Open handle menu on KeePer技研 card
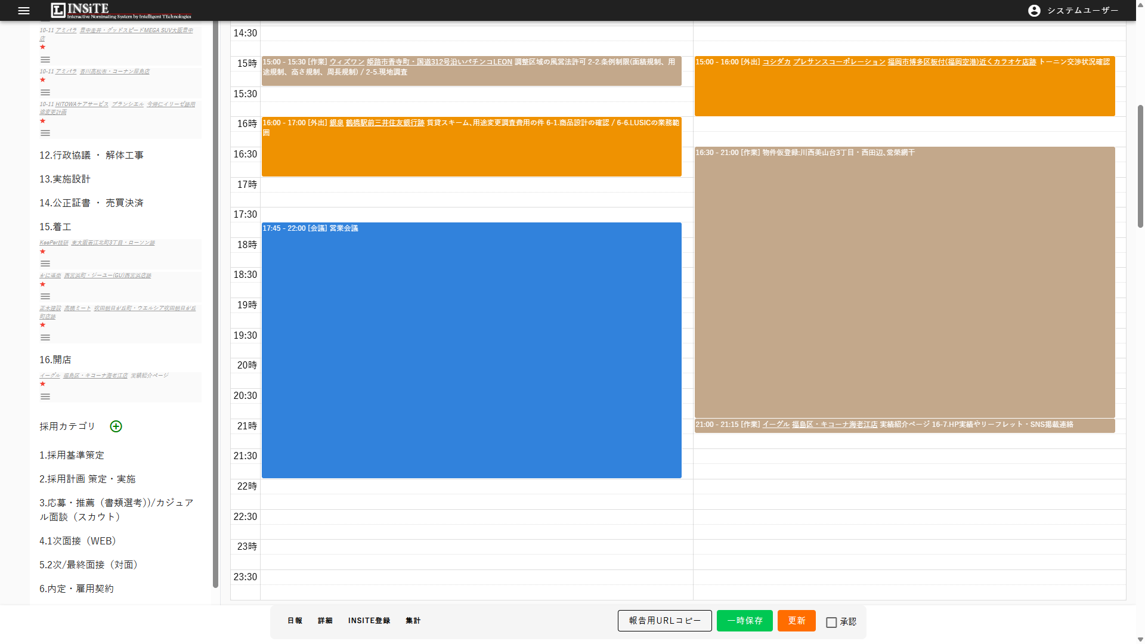This screenshot has height=644, width=1145. tap(45, 264)
